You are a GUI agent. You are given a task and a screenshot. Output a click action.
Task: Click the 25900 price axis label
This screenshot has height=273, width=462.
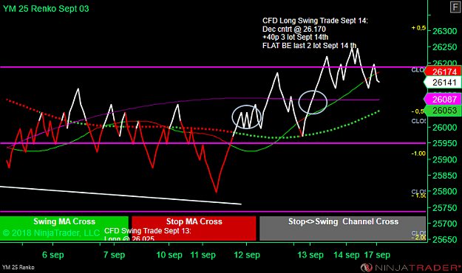tap(444, 159)
